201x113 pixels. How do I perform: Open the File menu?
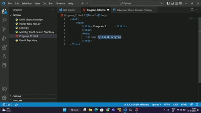[x=10, y=3]
